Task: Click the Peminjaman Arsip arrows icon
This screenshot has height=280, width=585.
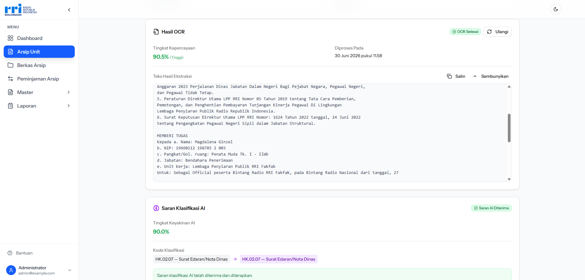Action: pos(10,79)
